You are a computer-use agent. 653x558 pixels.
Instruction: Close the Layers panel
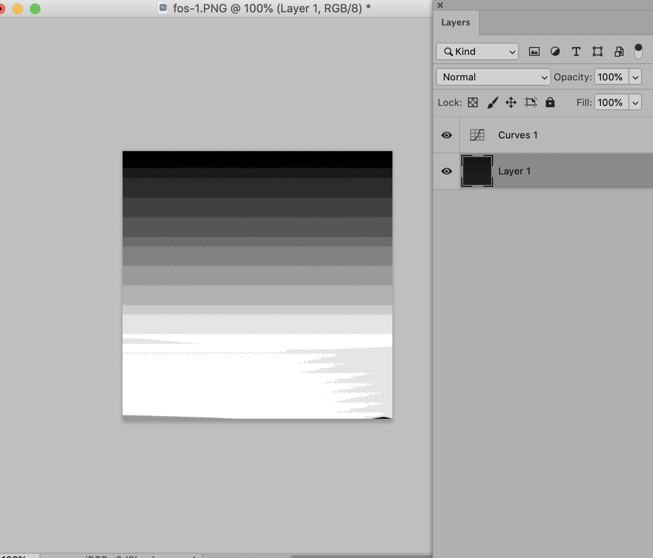(x=440, y=5)
